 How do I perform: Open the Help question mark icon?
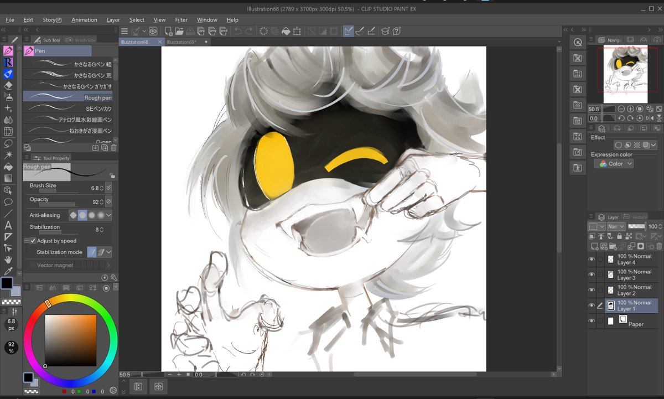coord(397,32)
